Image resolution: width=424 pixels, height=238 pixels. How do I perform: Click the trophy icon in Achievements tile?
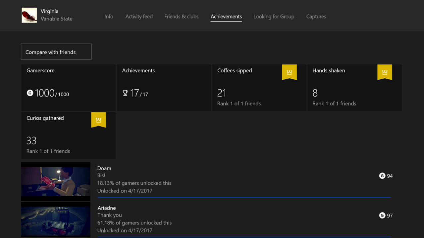point(125,93)
